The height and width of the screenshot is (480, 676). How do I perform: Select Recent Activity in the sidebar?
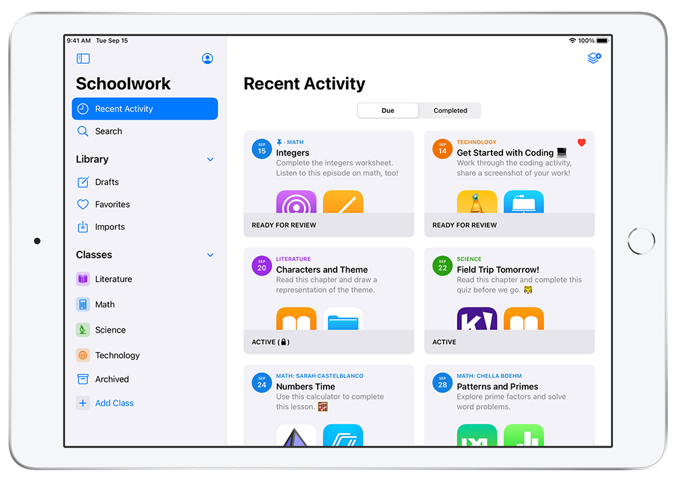coord(145,109)
